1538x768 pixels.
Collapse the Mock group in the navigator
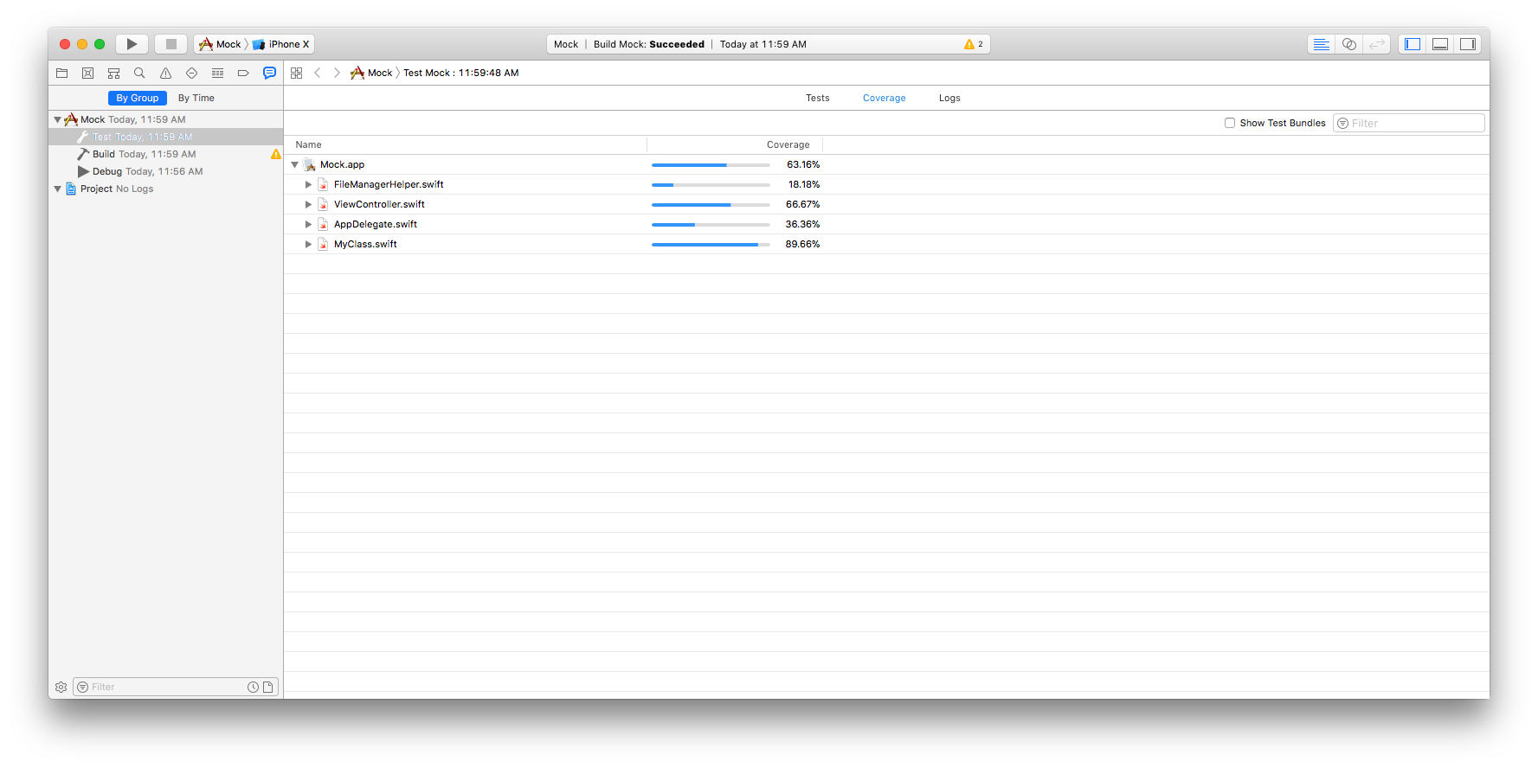(58, 120)
